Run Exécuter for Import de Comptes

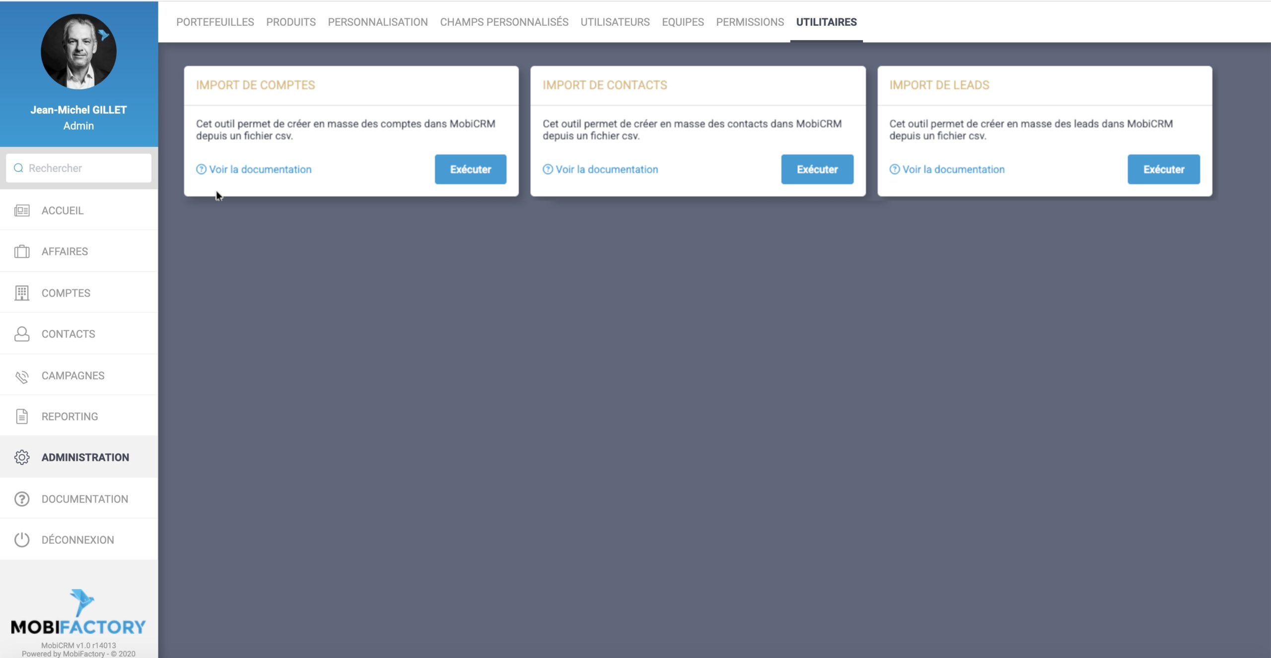pyautogui.click(x=470, y=169)
